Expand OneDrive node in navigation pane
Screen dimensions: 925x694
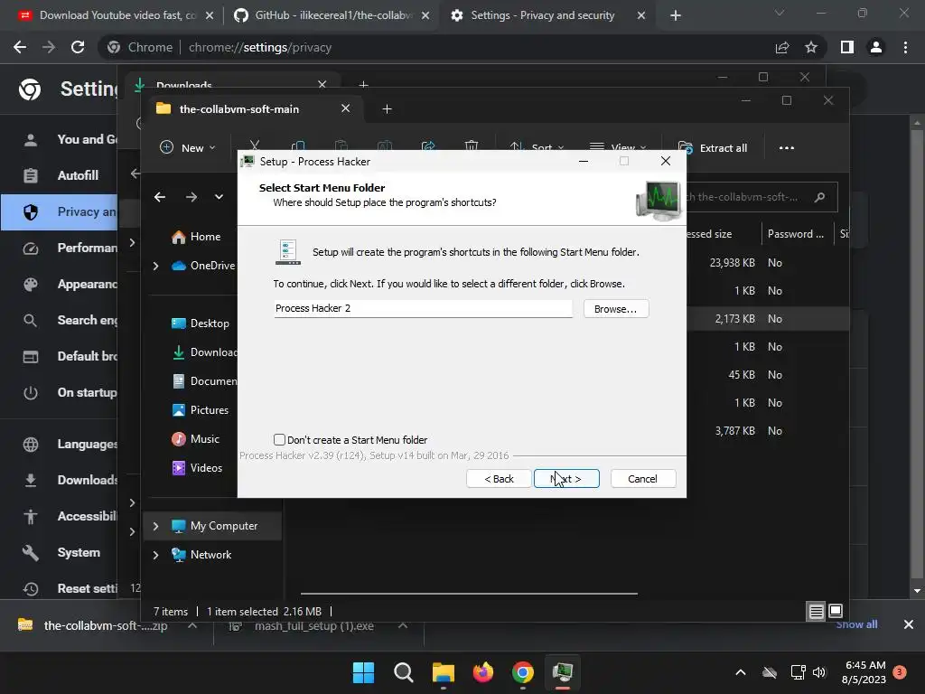[x=155, y=267]
